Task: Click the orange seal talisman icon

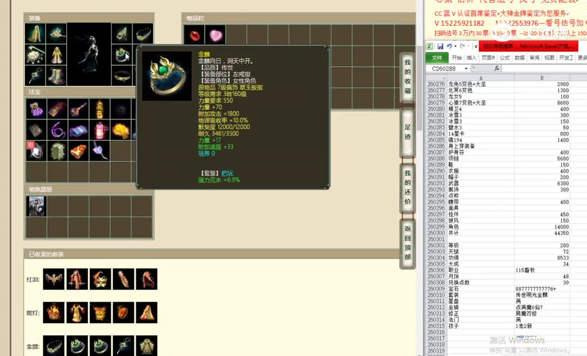Action: (79, 151)
